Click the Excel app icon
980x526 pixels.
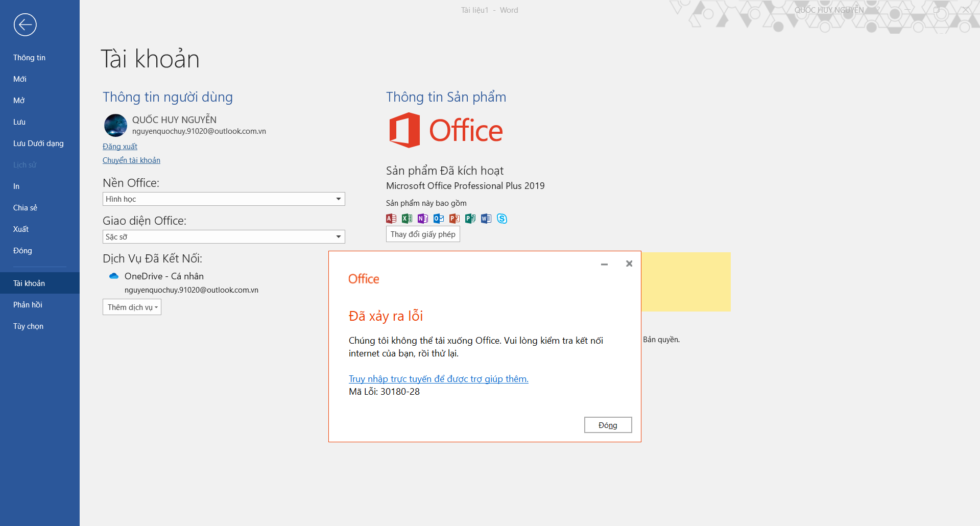click(407, 219)
